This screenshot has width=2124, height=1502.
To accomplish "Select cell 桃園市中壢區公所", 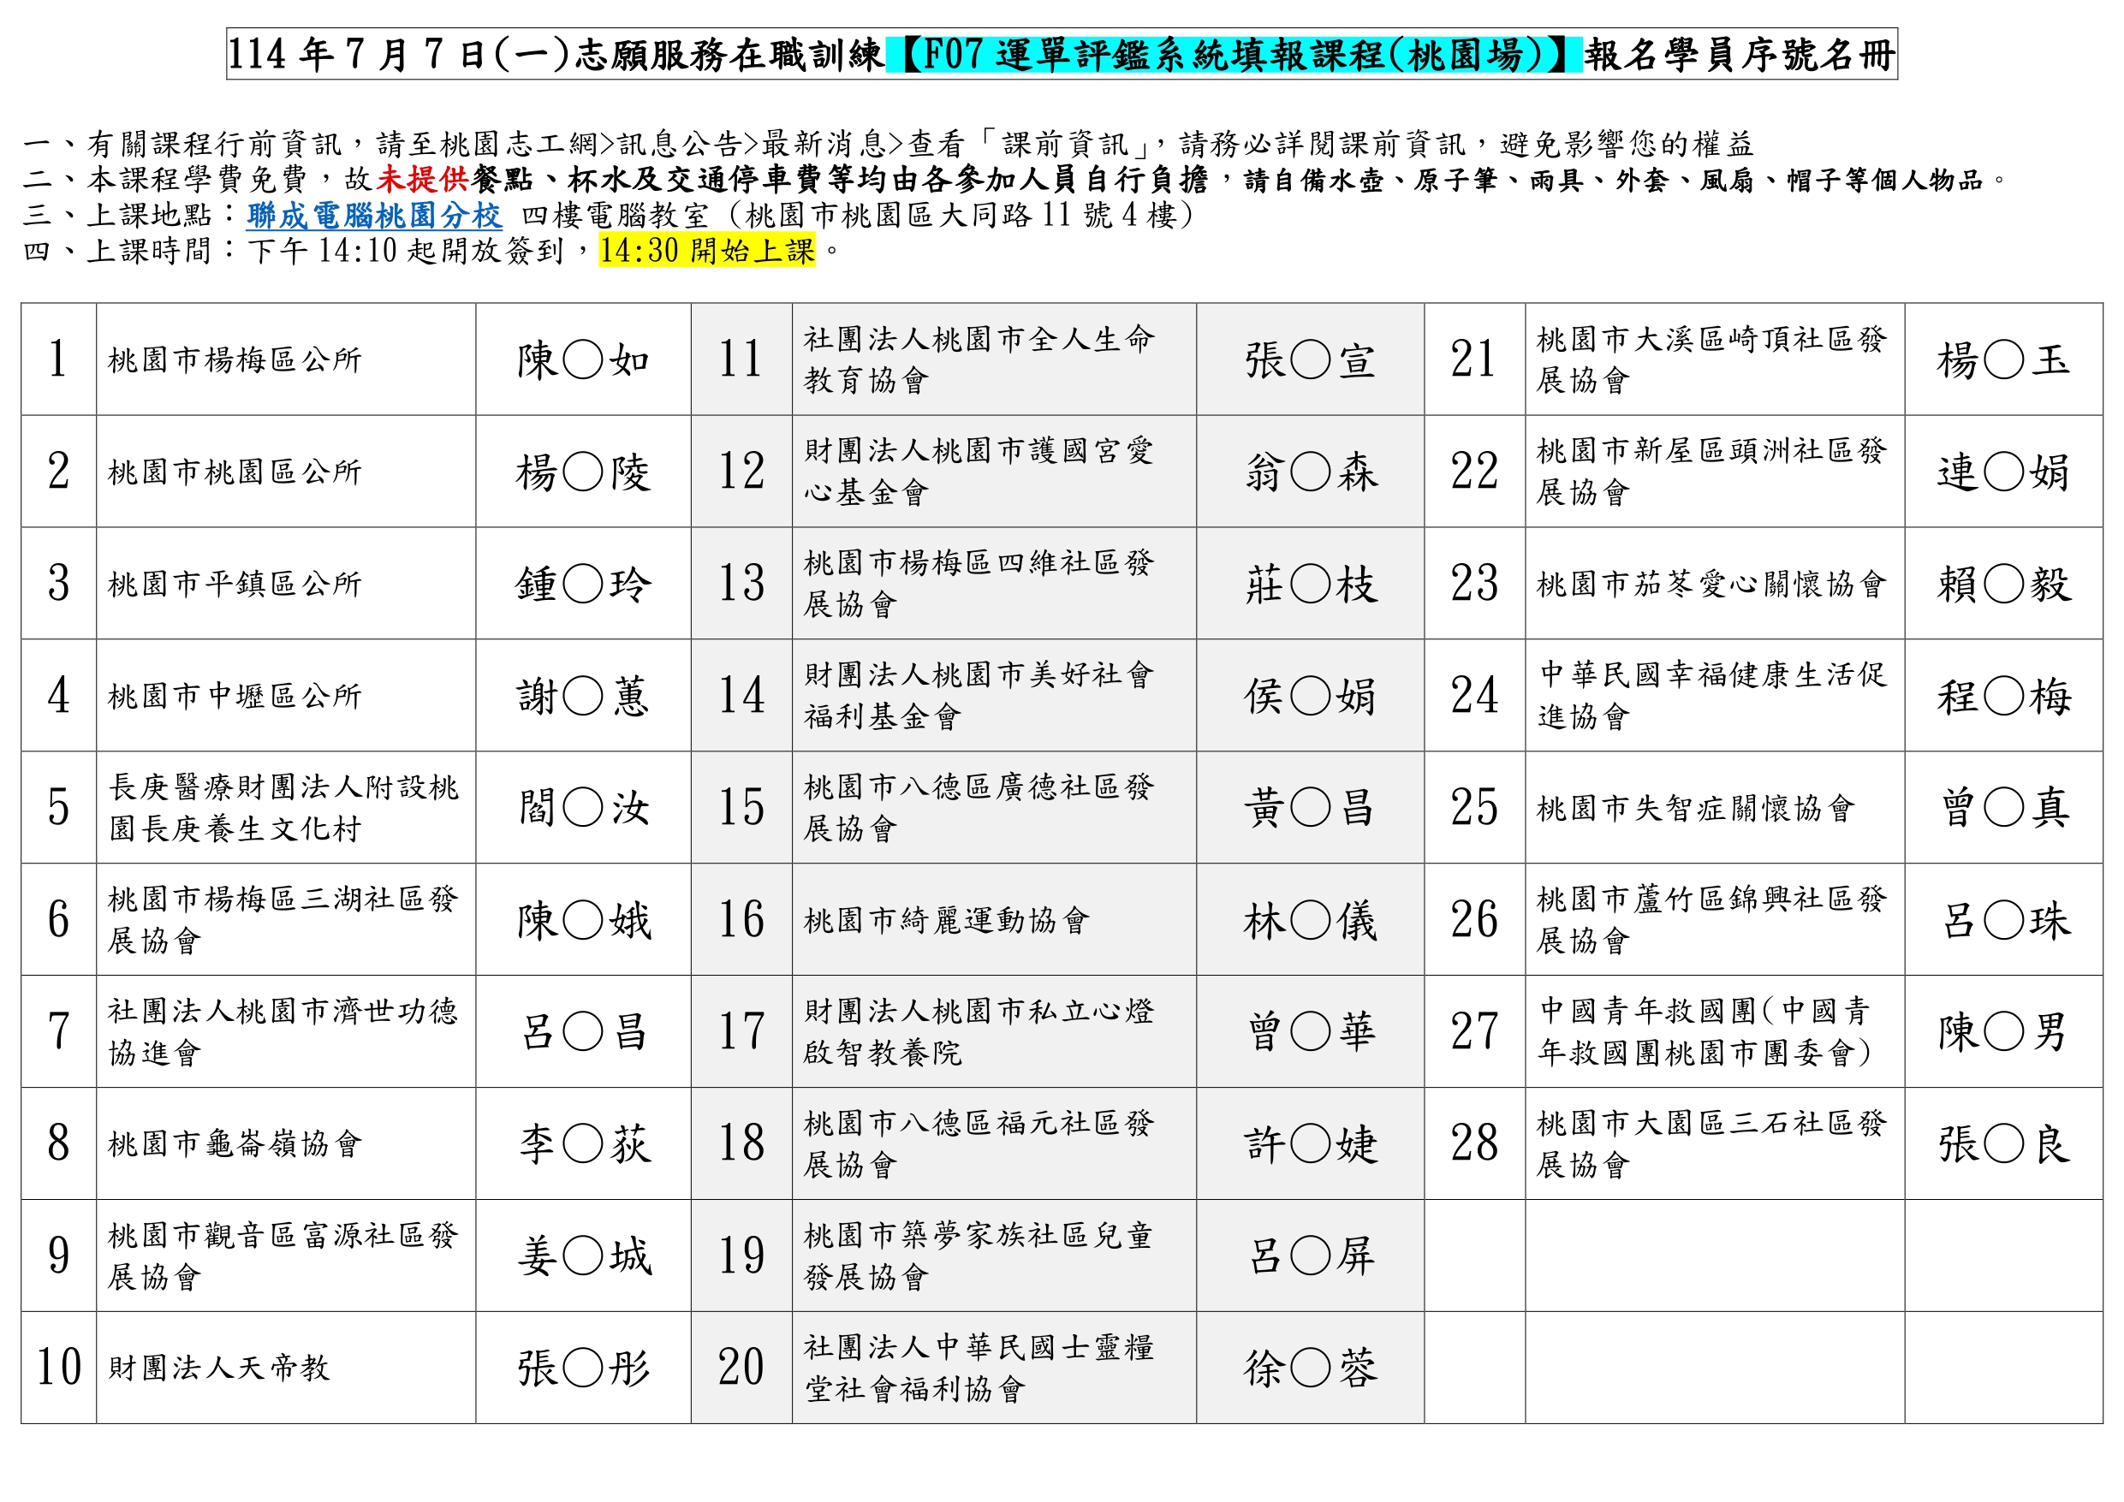I will click(x=286, y=695).
